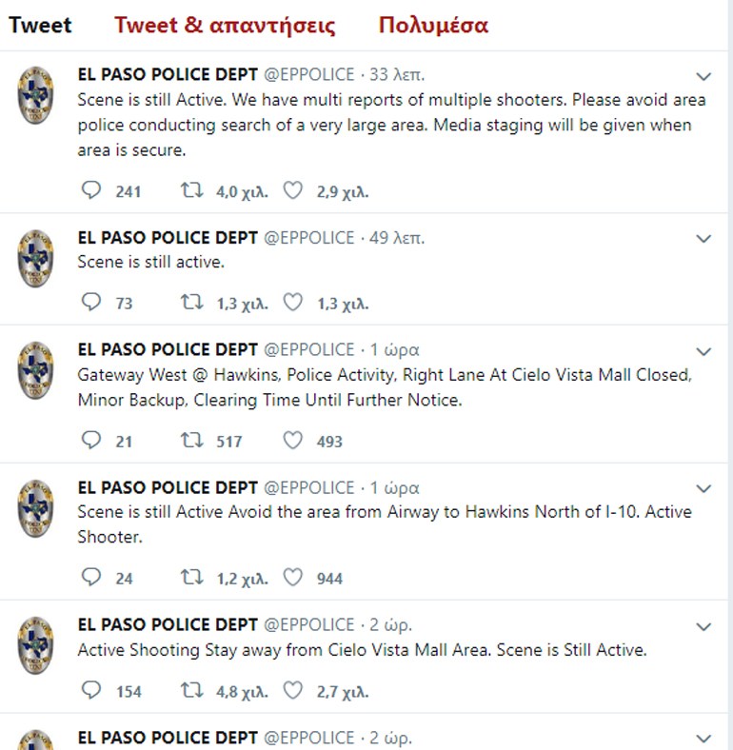Retweet the Airway to Hawkins active shooter tweet
This screenshot has height=750, width=733.
[x=192, y=578]
